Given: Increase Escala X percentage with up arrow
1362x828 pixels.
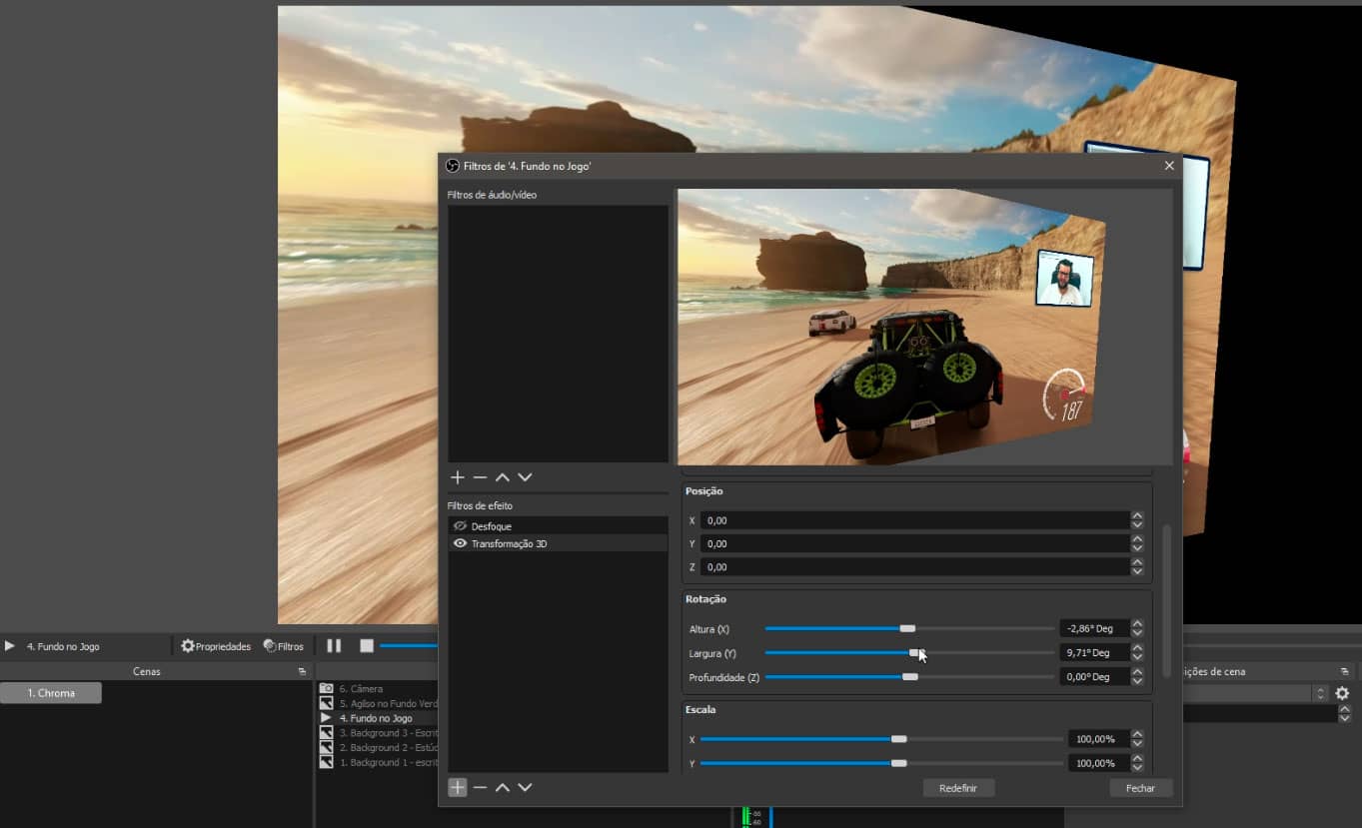Looking at the screenshot, I should (x=1137, y=735).
